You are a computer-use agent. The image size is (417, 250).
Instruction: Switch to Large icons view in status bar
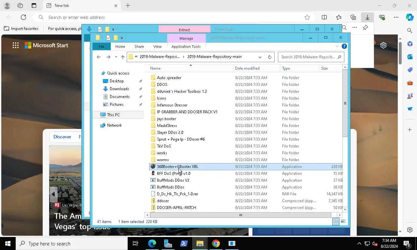tap(343, 221)
